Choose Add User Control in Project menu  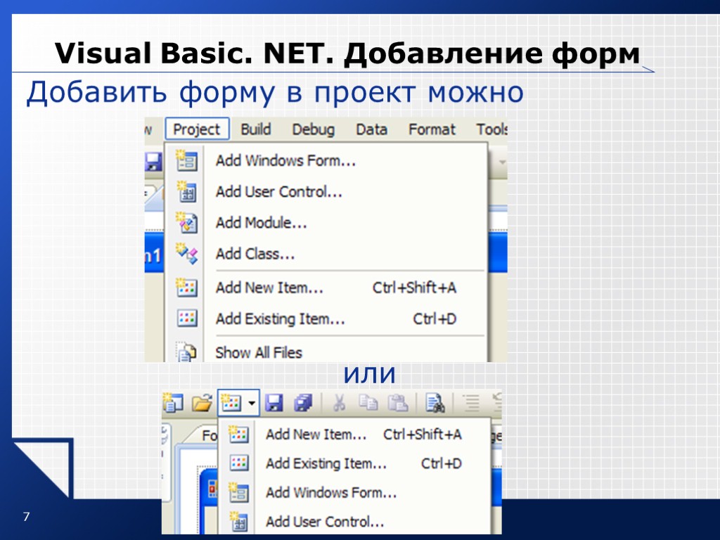pos(326,191)
